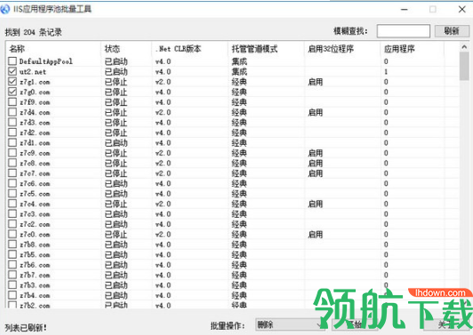Select the z7c8.com row name
This screenshot has width=473, height=335.
click(35, 164)
